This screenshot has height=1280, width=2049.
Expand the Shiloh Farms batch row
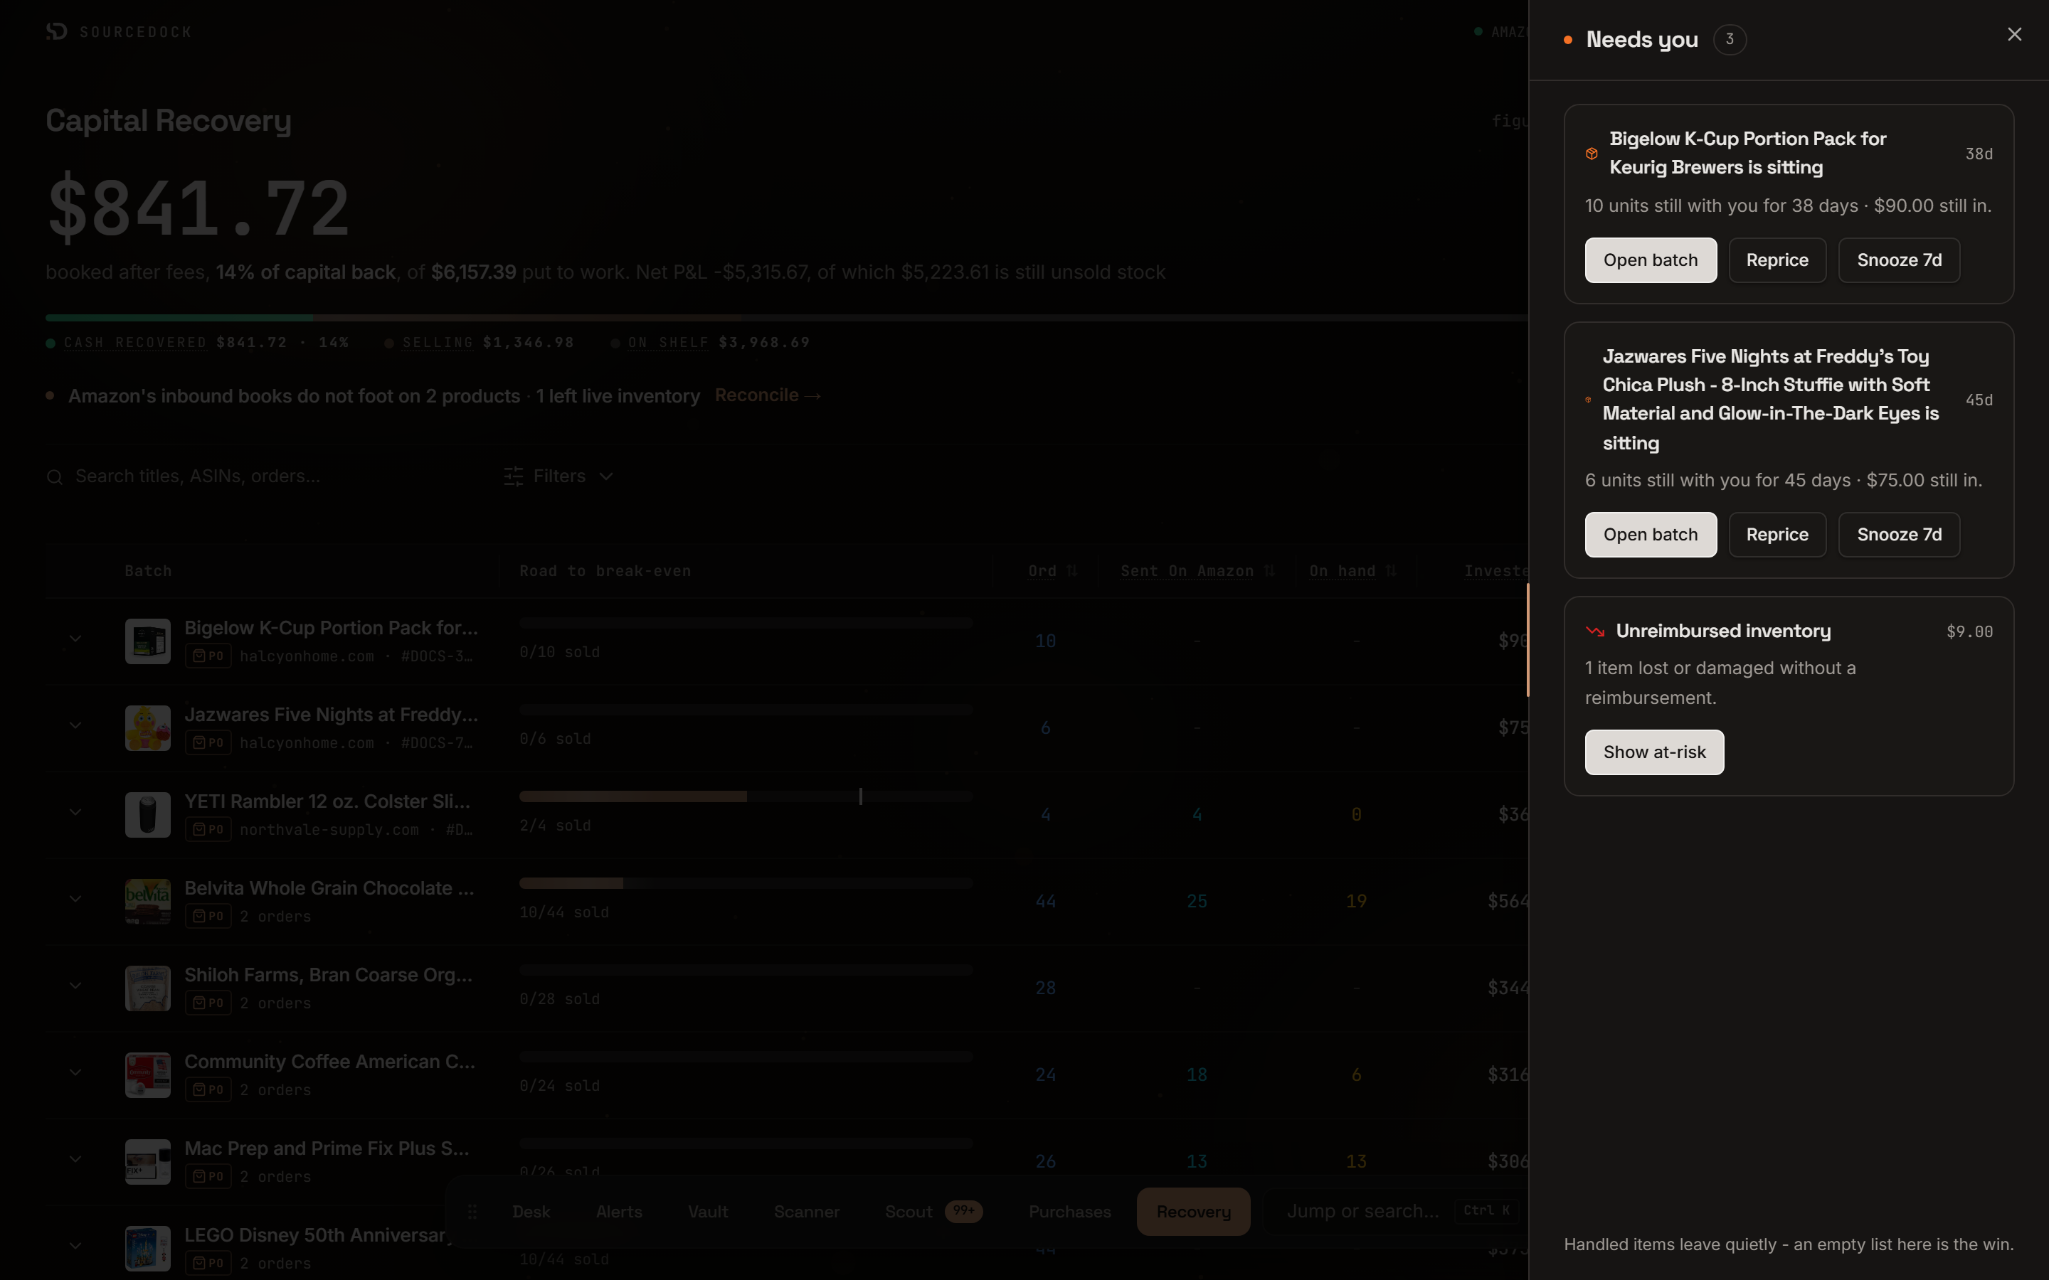(75, 986)
